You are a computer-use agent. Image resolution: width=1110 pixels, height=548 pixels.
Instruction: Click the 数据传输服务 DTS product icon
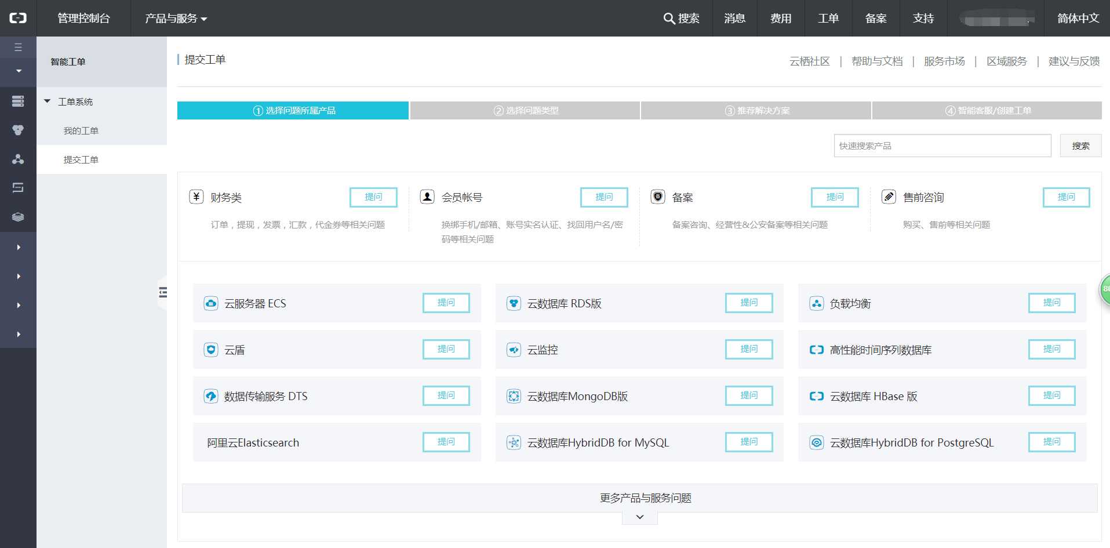211,396
